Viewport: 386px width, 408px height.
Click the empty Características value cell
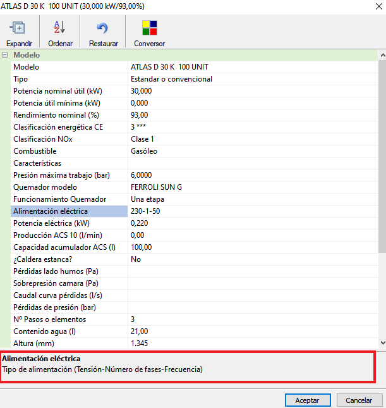click(253, 163)
